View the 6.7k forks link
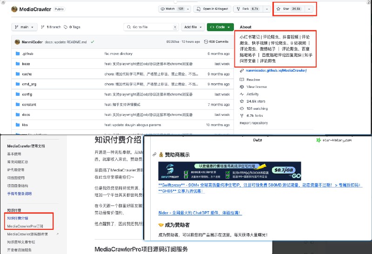372x254 pixels. pyautogui.click(x=254, y=116)
